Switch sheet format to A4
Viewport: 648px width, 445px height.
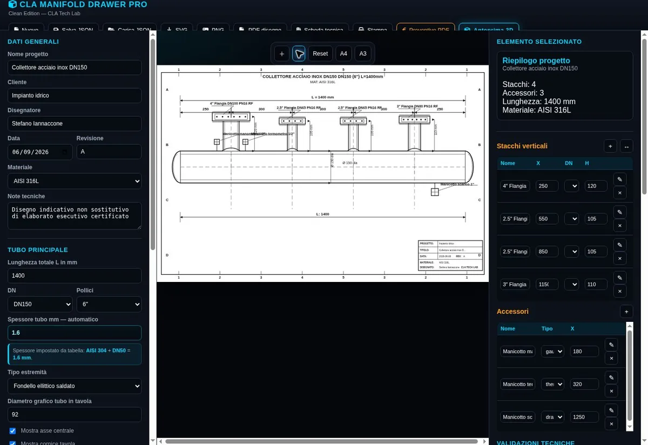point(343,53)
